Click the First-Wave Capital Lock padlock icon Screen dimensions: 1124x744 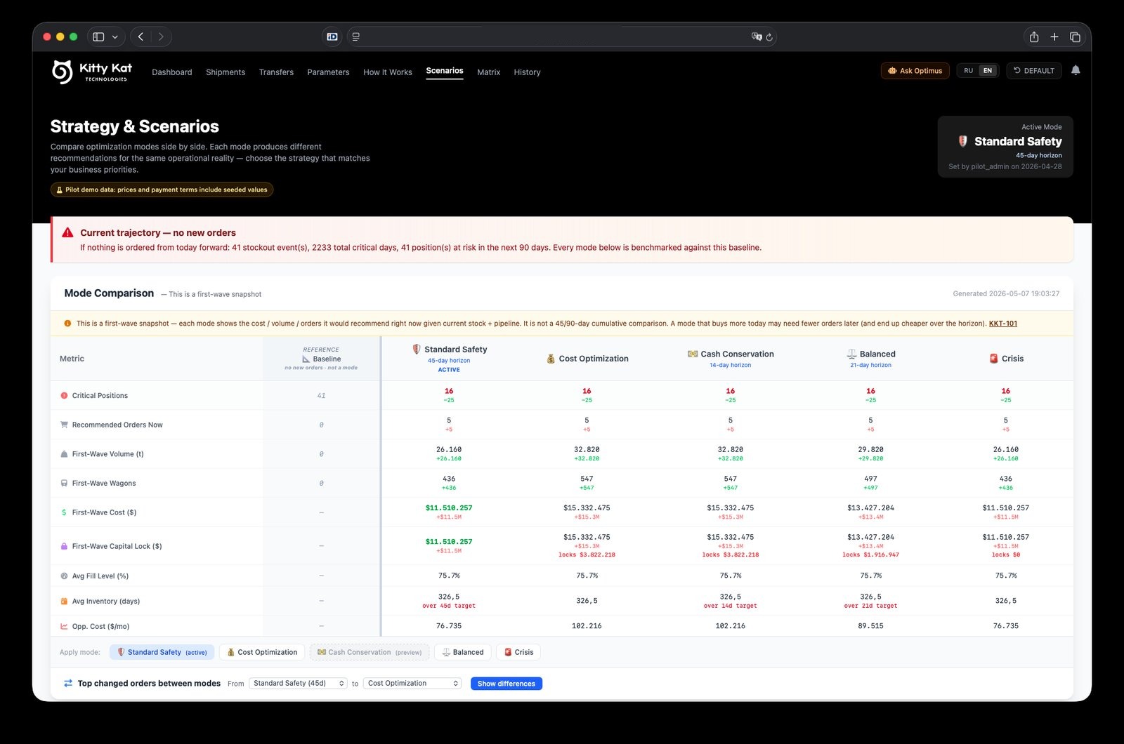[64, 546]
